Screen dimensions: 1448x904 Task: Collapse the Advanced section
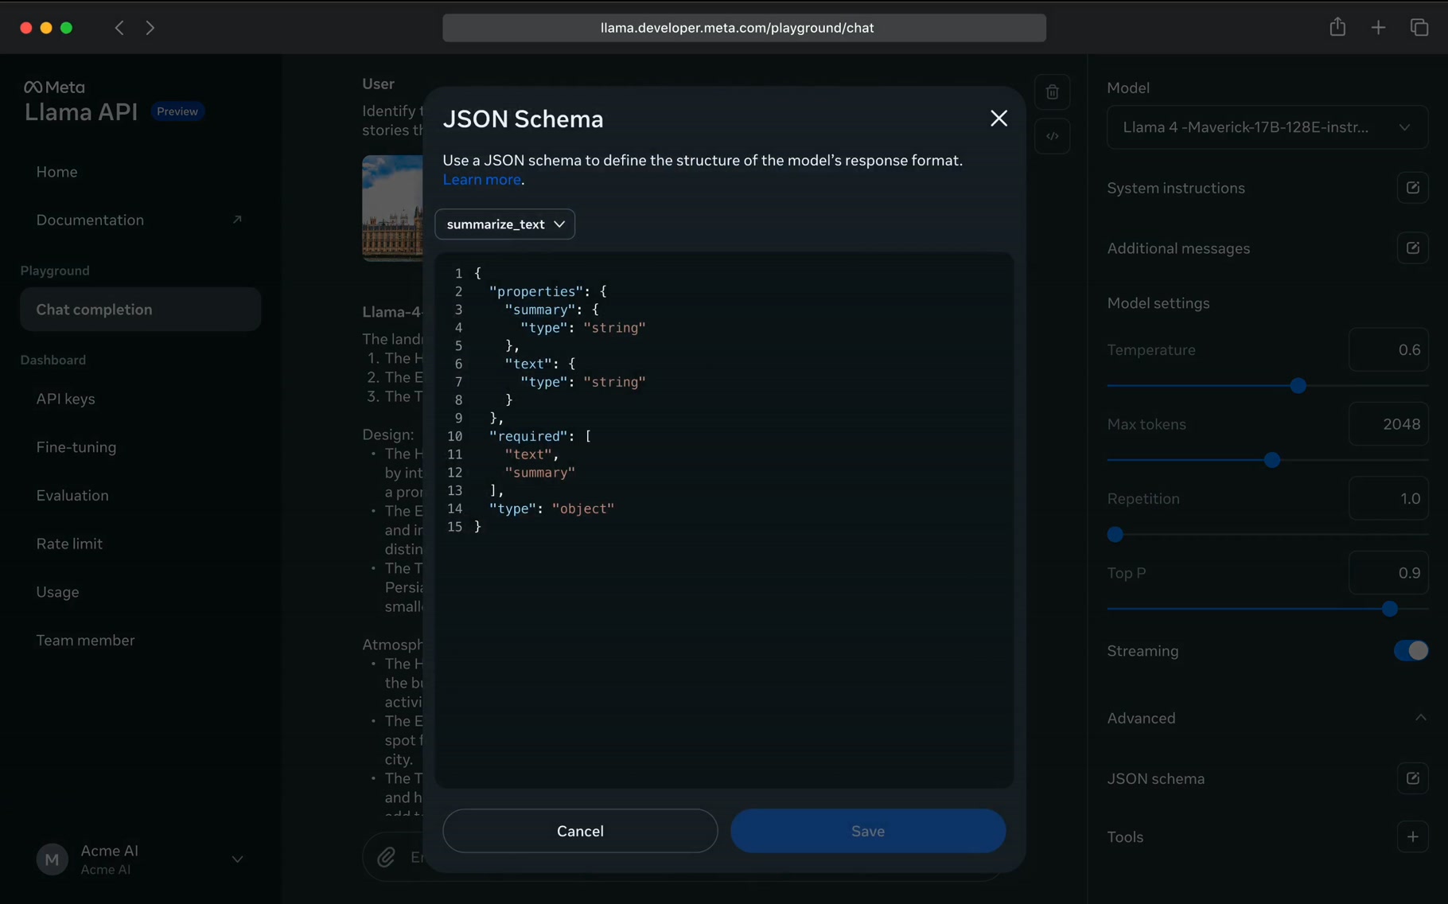[x=1420, y=717]
